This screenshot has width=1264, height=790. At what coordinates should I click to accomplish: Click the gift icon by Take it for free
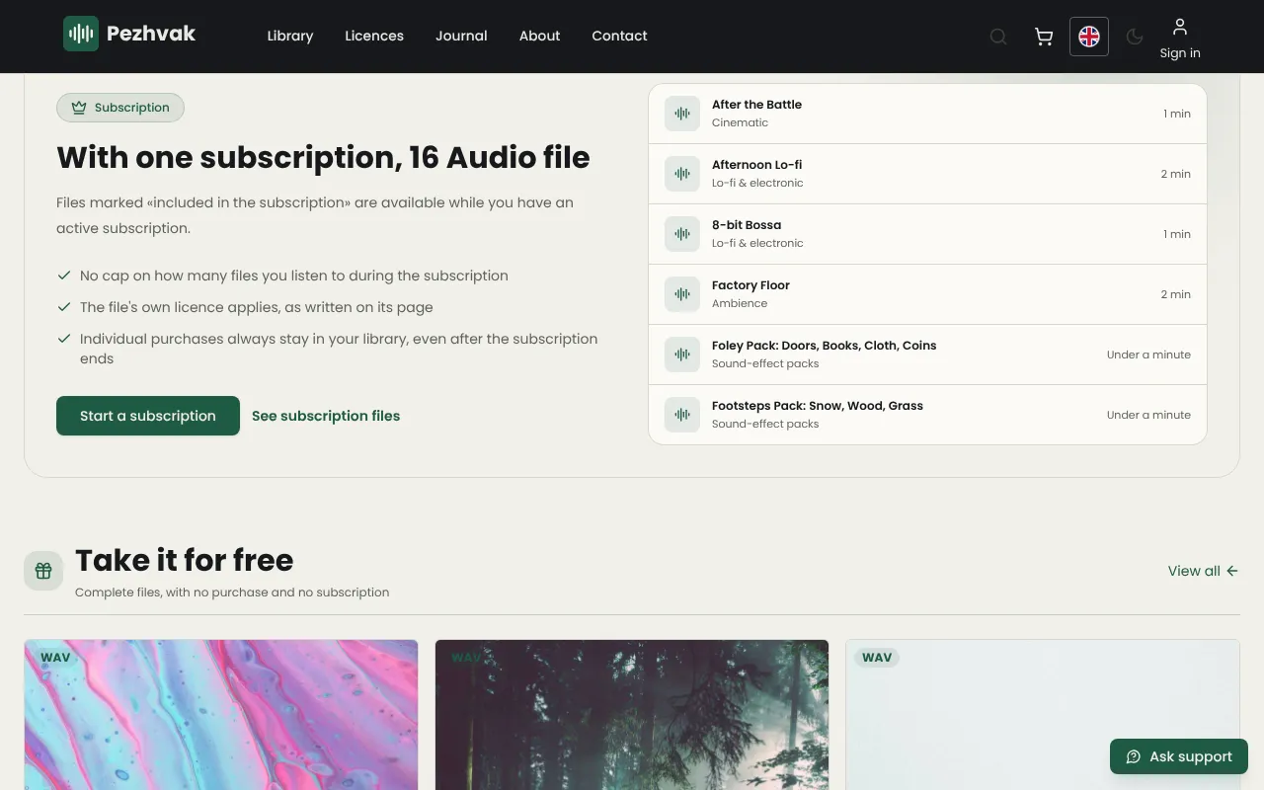(43, 571)
